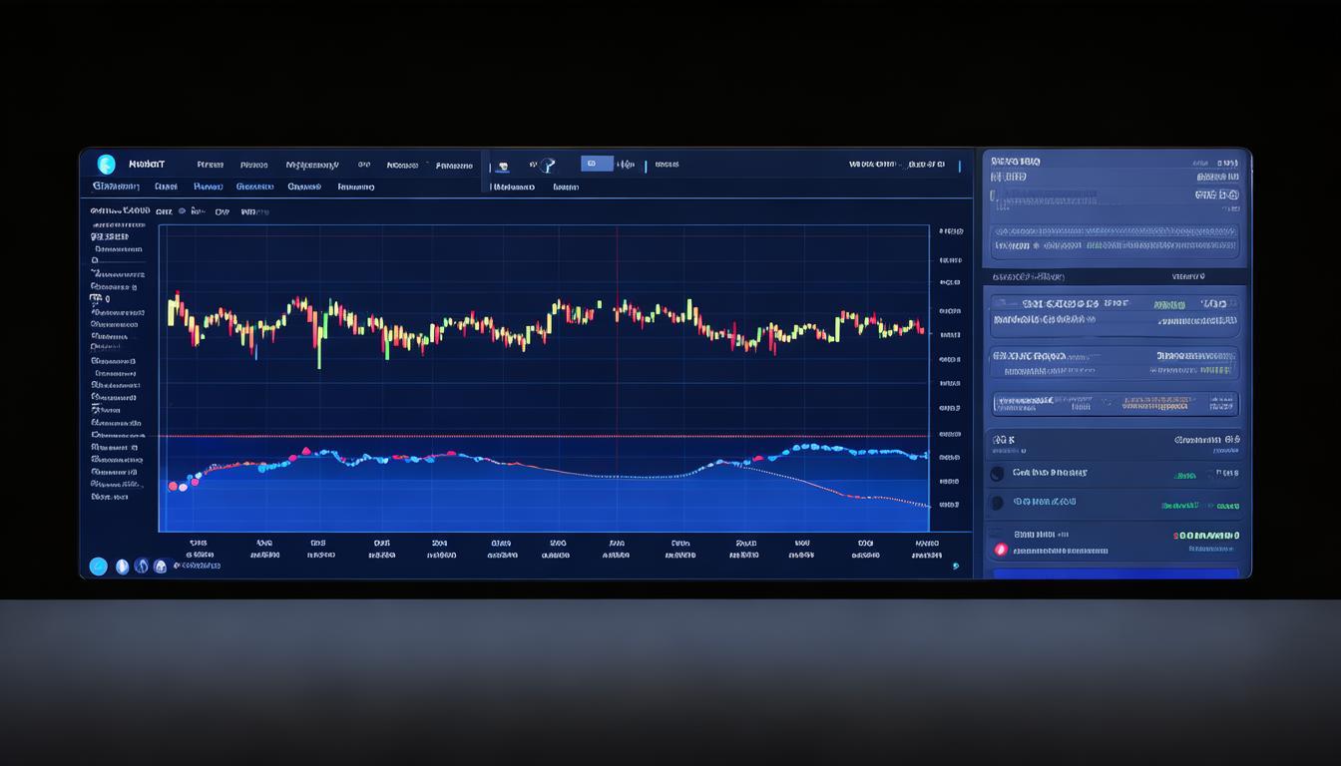The image size is (1341, 766).
Task: Click the round cyan logo in top-left corner
Action: (106, 165)
